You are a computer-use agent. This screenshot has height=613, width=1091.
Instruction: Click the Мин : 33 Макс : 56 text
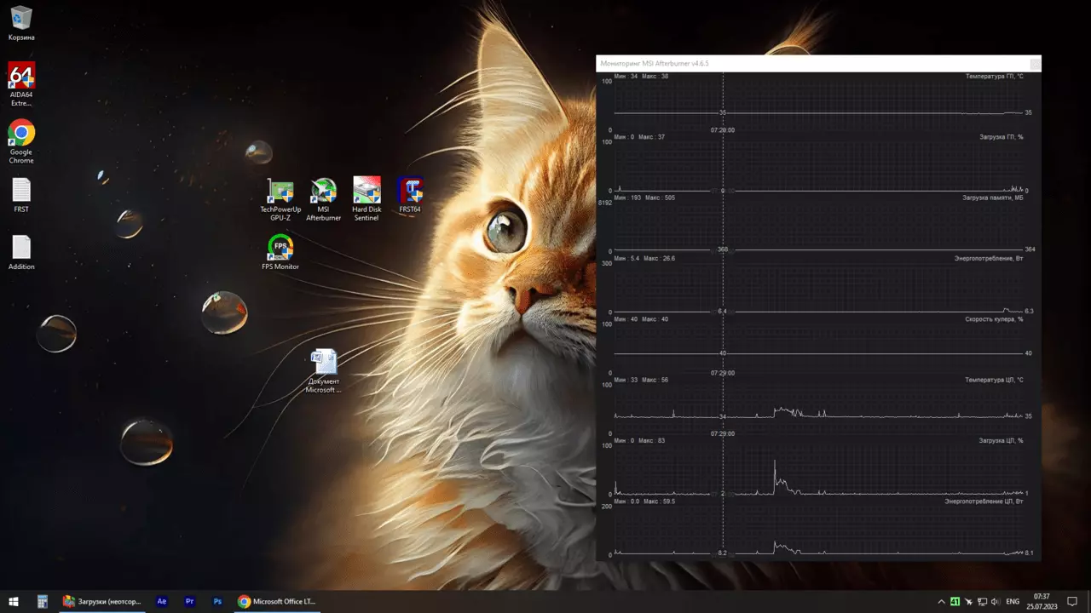pos(641,380)
